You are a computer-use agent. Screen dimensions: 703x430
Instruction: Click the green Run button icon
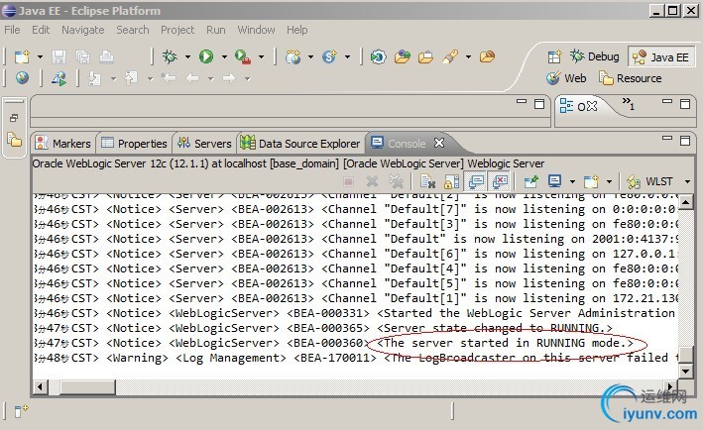coord(206,56)
